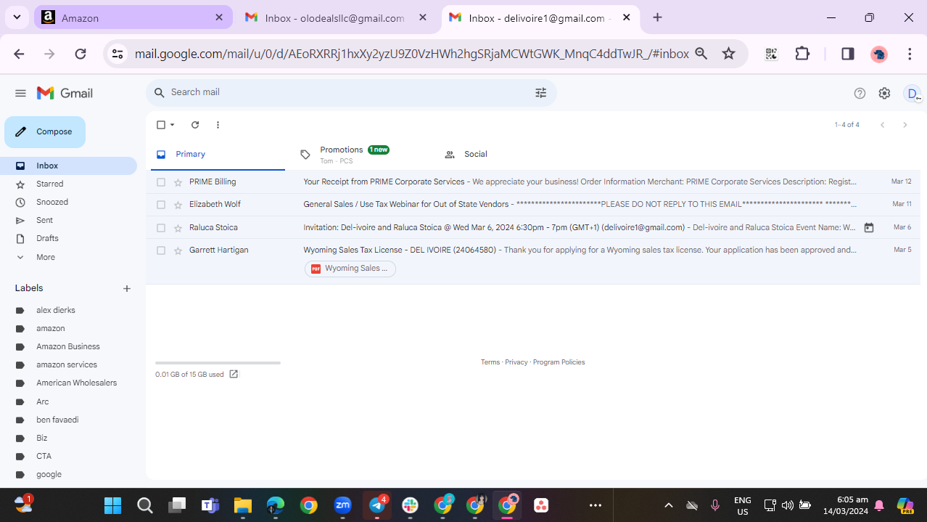The image size is (927, 522).
Task: Toggle the Select all checkbox in toolbar
Action: (x=161, y=125)
